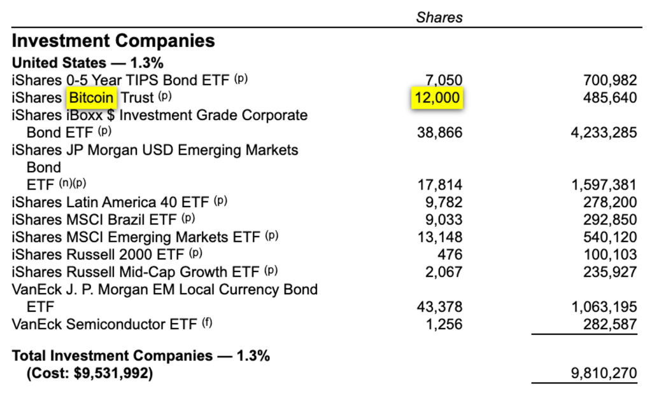Click the 43,378 shares number

[441, 306]
